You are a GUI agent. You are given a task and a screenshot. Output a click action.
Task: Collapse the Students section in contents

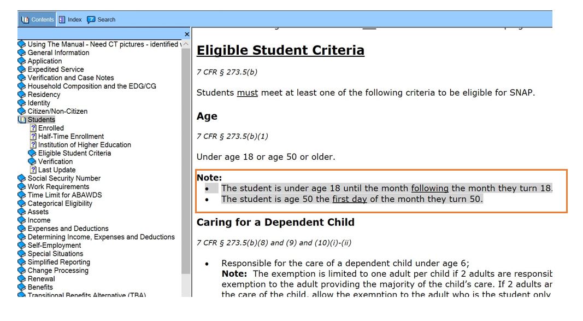(x=41, y=120)
